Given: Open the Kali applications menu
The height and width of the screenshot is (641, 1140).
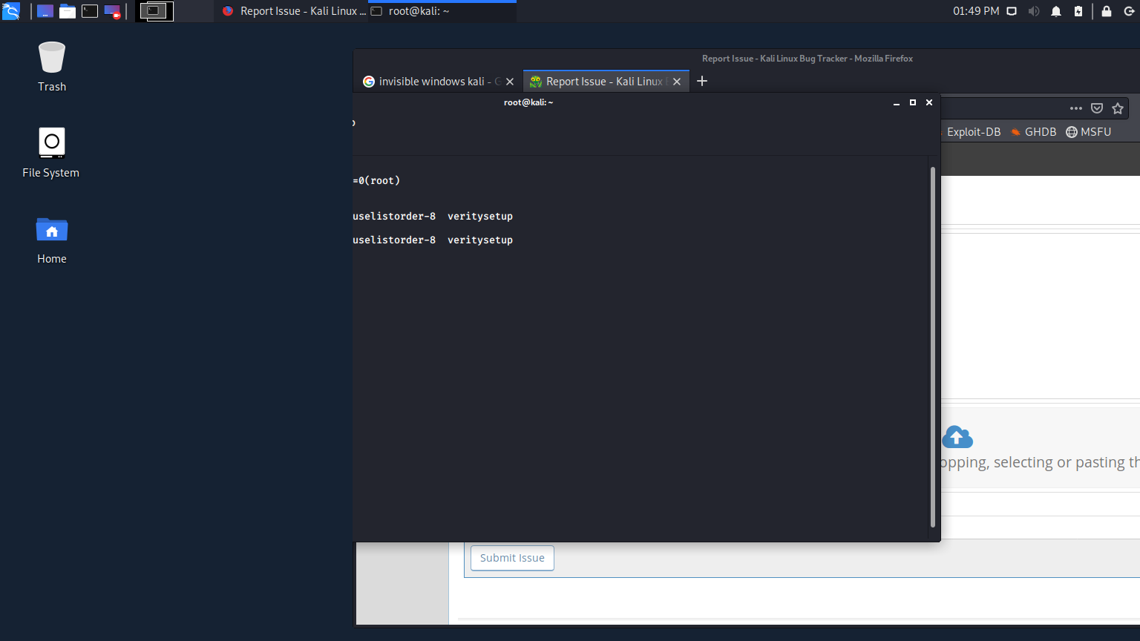Looking at the screenshot, I should pos(11,11).
